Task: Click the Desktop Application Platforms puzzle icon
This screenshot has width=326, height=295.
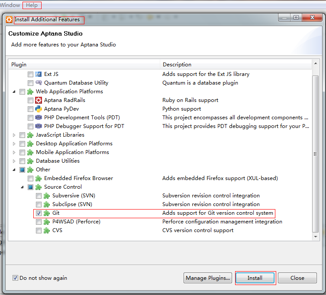Action: [x=30, y=144]
